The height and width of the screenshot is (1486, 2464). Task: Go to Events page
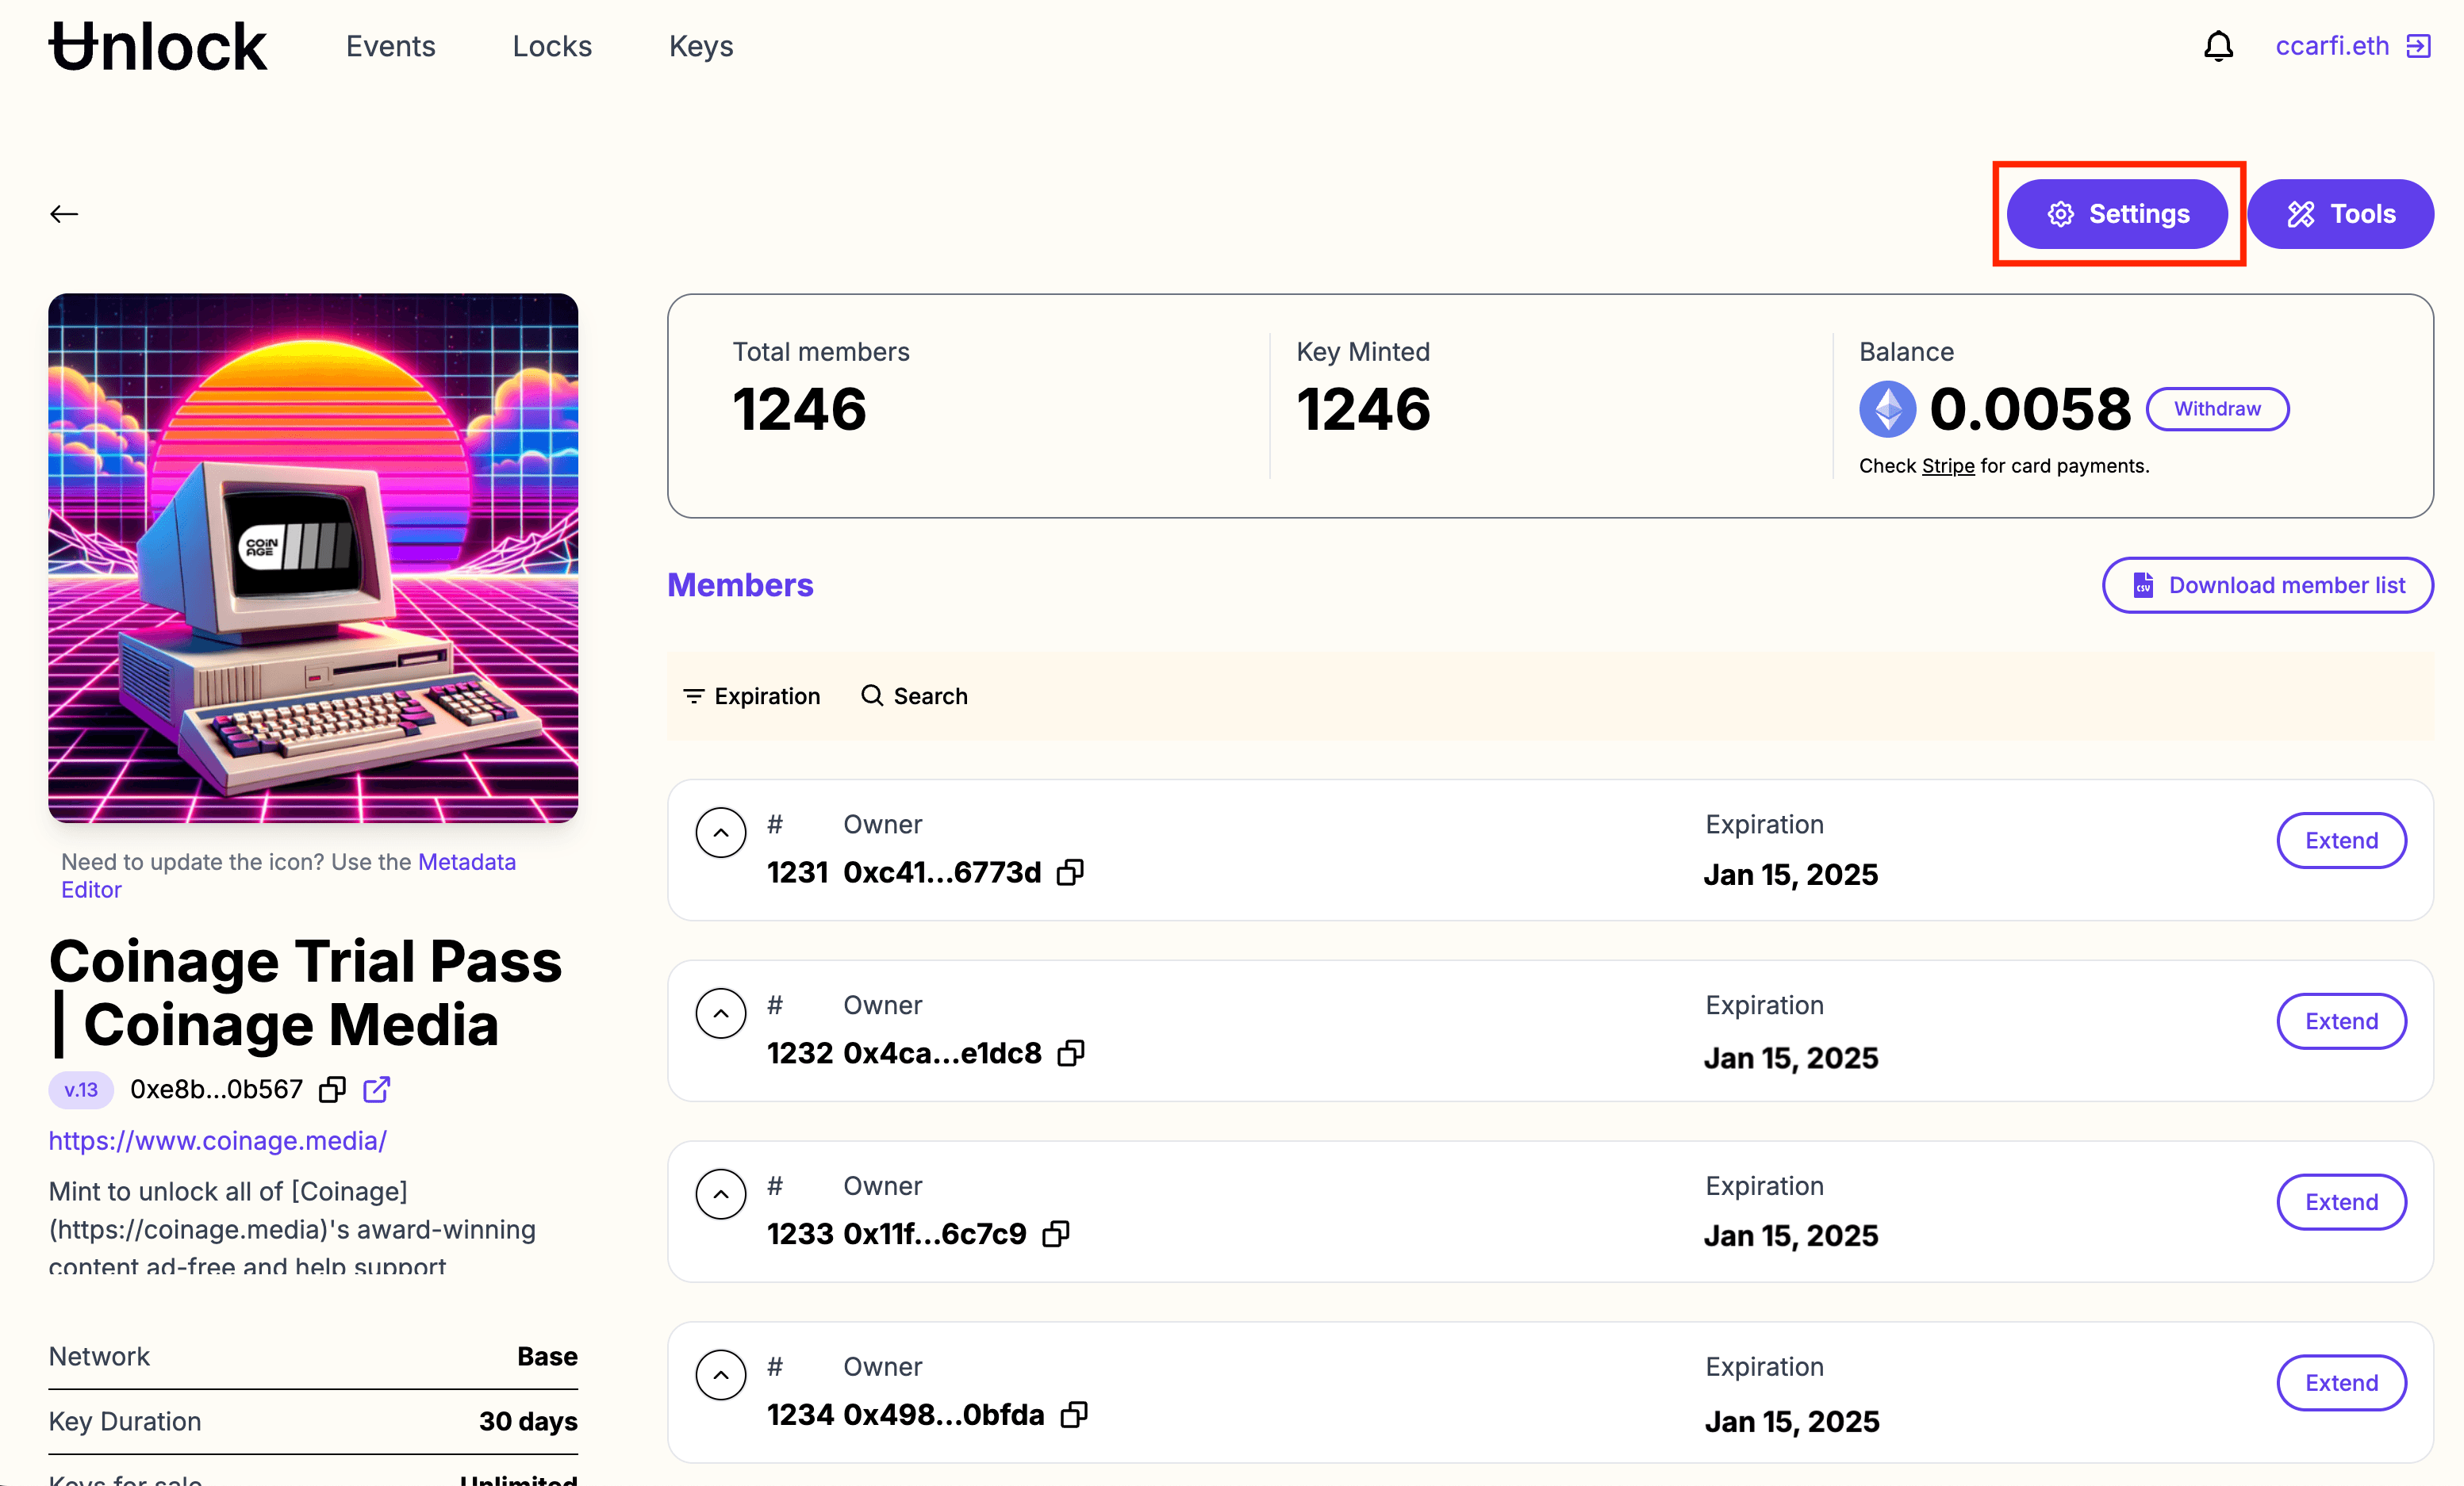pyautogui.click(x=390, y=46)
